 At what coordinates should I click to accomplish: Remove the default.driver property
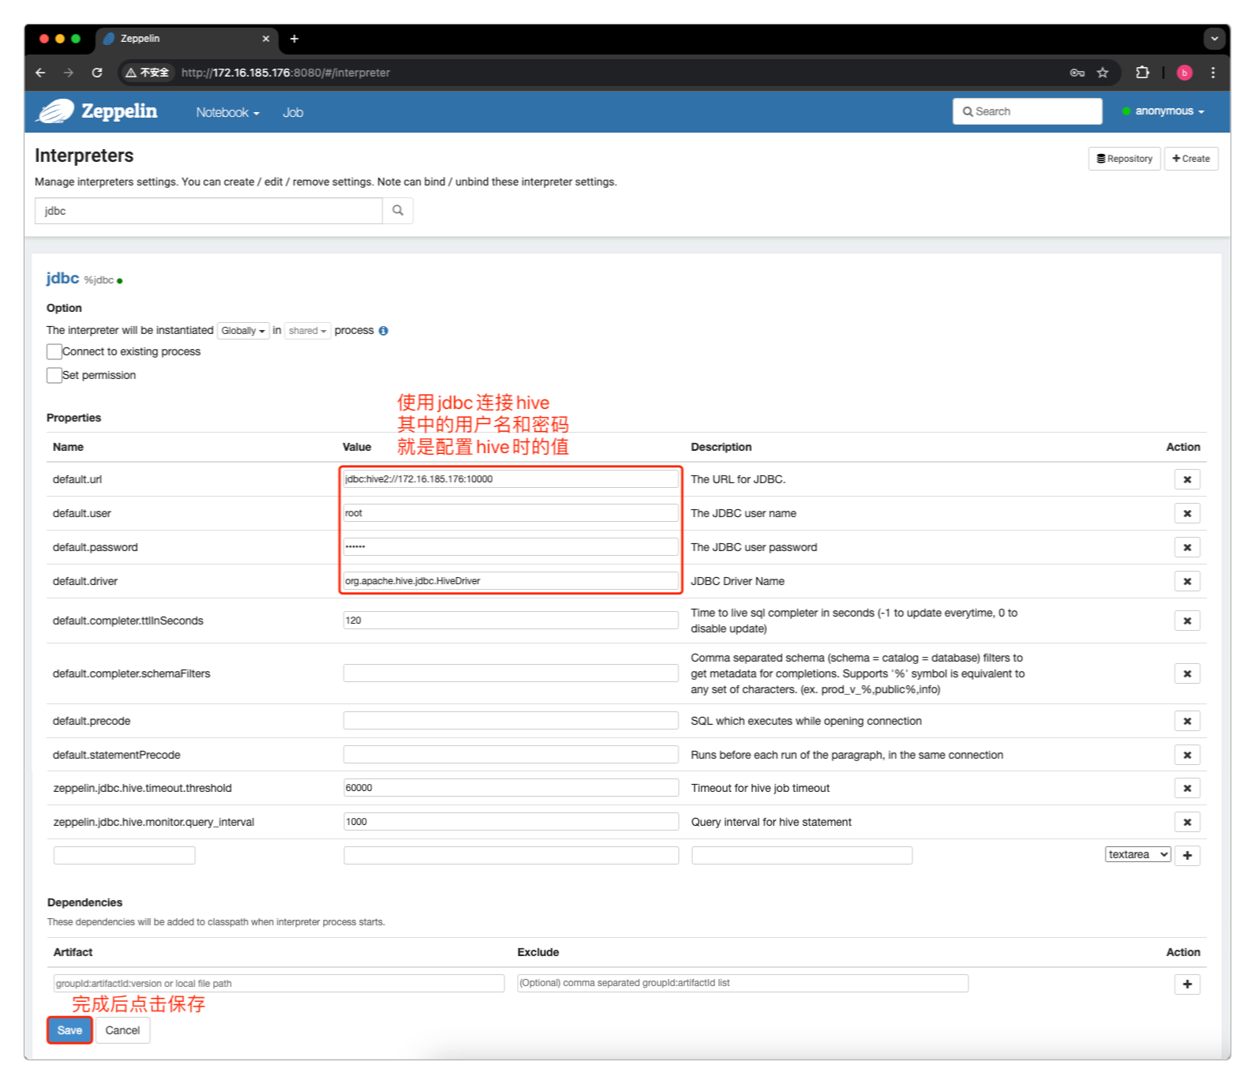[x=1187, y=581]
